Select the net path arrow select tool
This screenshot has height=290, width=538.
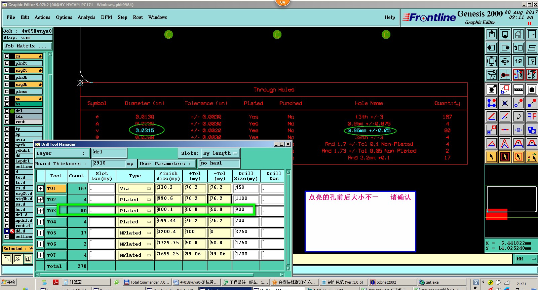pos(532,157)
